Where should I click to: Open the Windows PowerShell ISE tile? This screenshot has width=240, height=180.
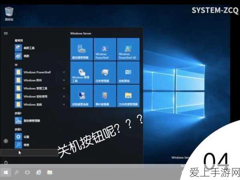128,49
